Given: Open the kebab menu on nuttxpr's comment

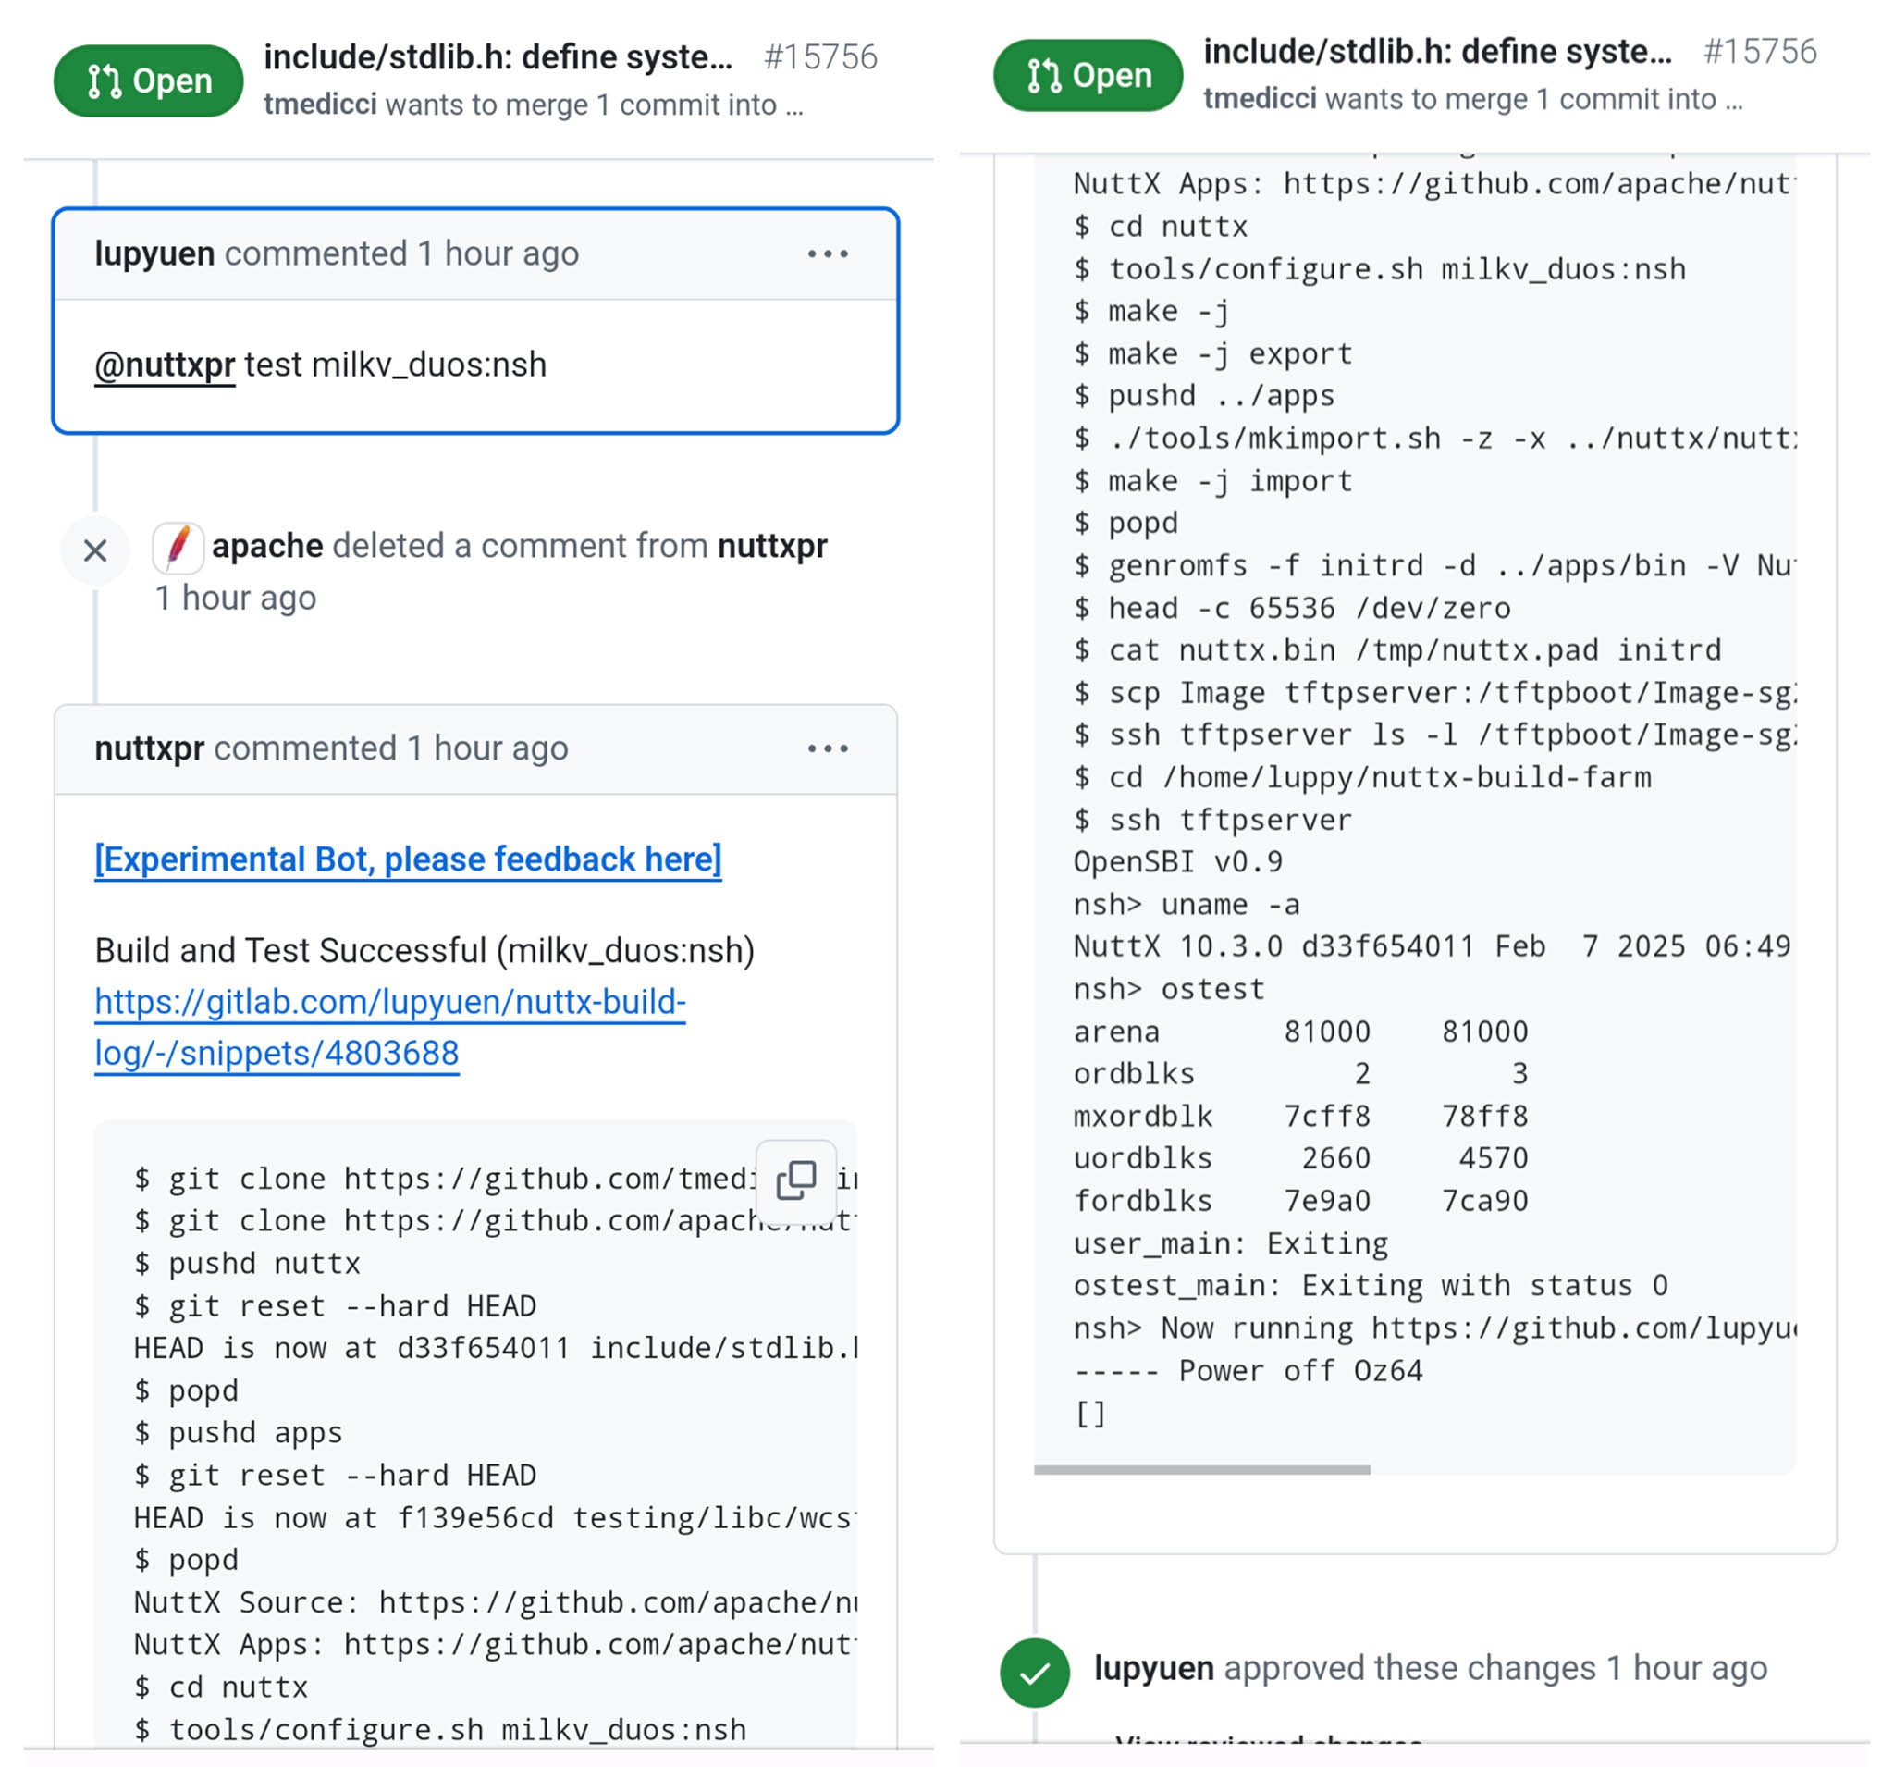Looking at the screenshot, I should coord(827,748).
